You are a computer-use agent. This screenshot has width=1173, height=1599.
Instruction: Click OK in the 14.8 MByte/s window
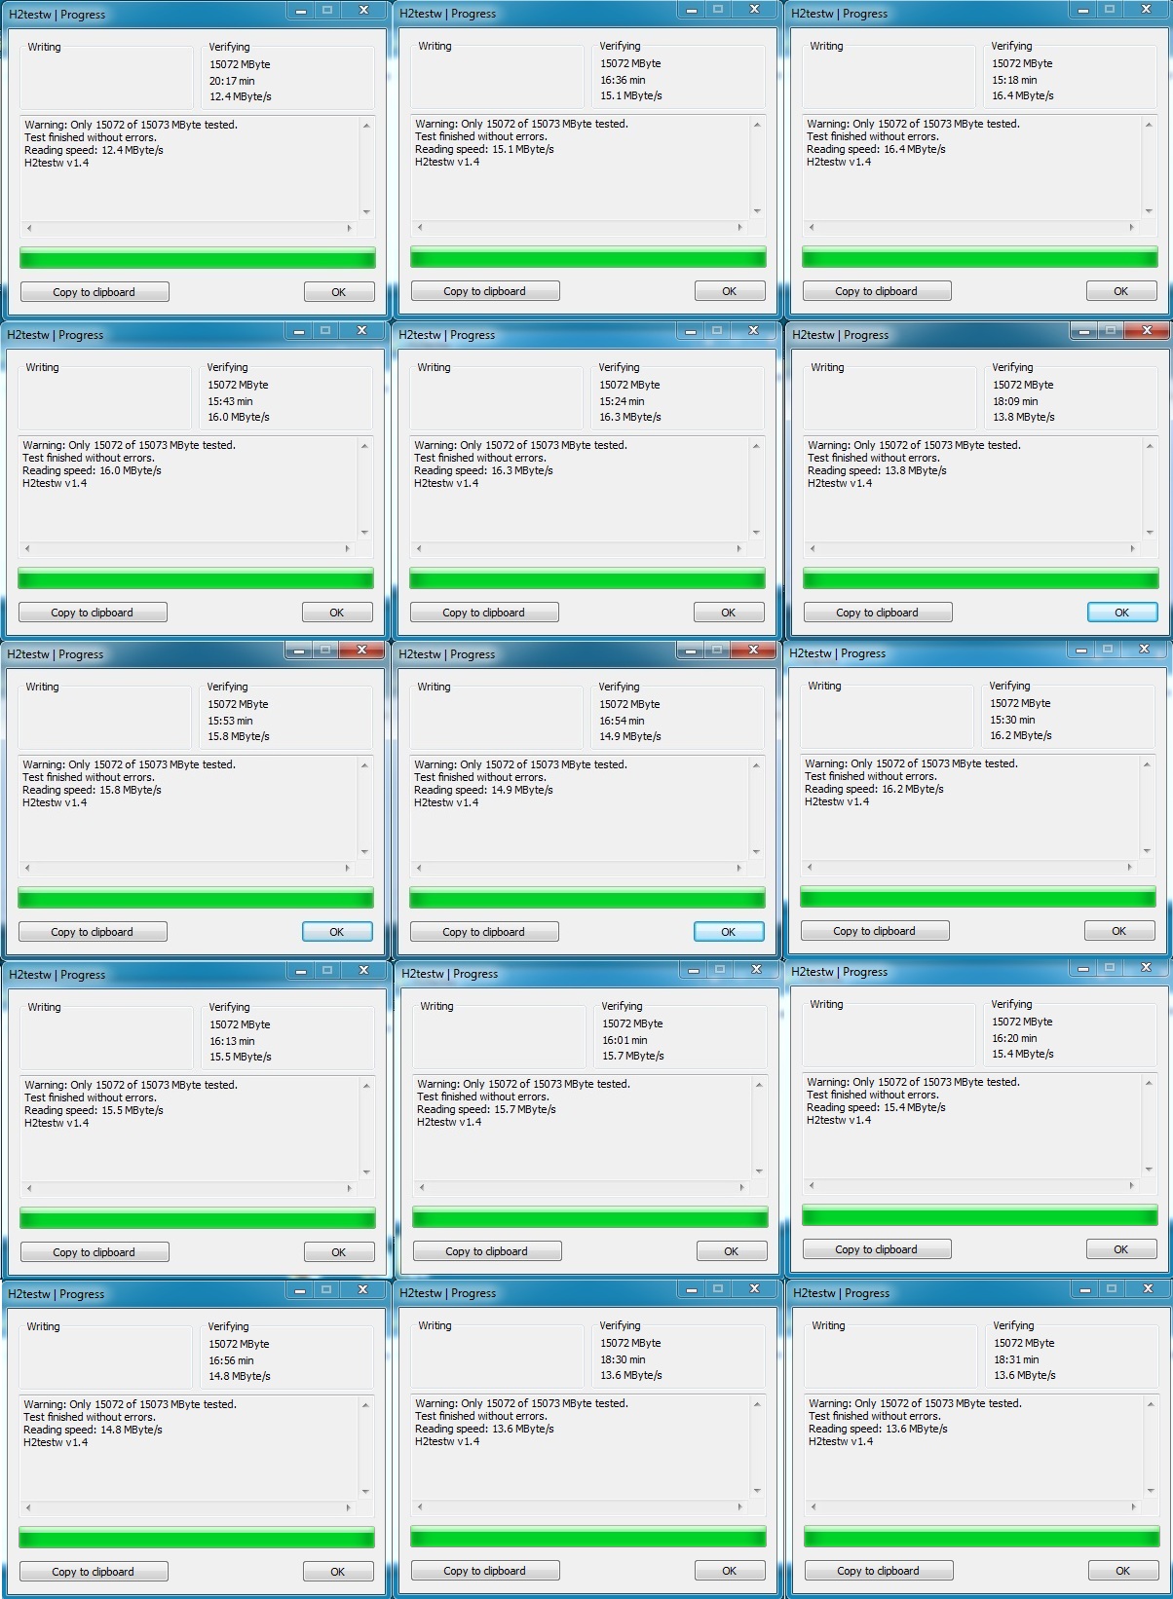[x=338, y=1572]
